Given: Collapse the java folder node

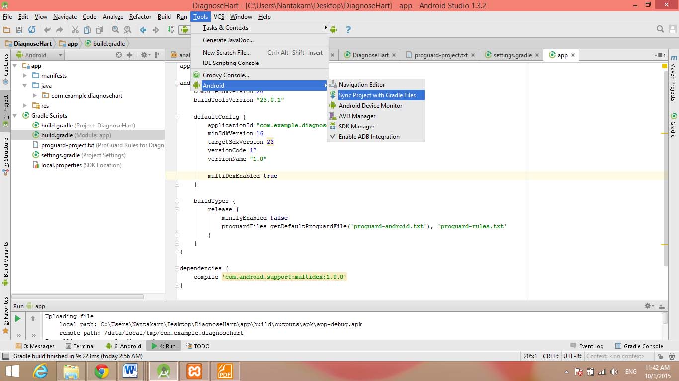Looking at the screenshot, I should pos(25,86).
